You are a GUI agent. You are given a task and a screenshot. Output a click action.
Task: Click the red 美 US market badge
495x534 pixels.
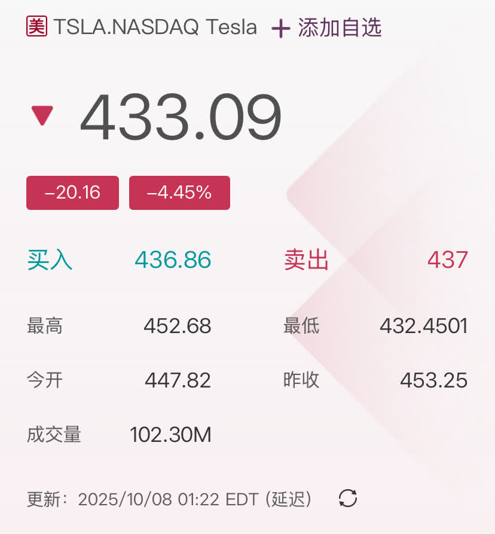[36, 26]
